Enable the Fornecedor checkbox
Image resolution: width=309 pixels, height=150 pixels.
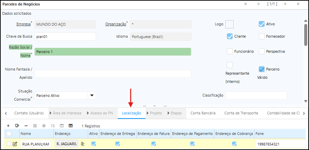tap(262, 36)
